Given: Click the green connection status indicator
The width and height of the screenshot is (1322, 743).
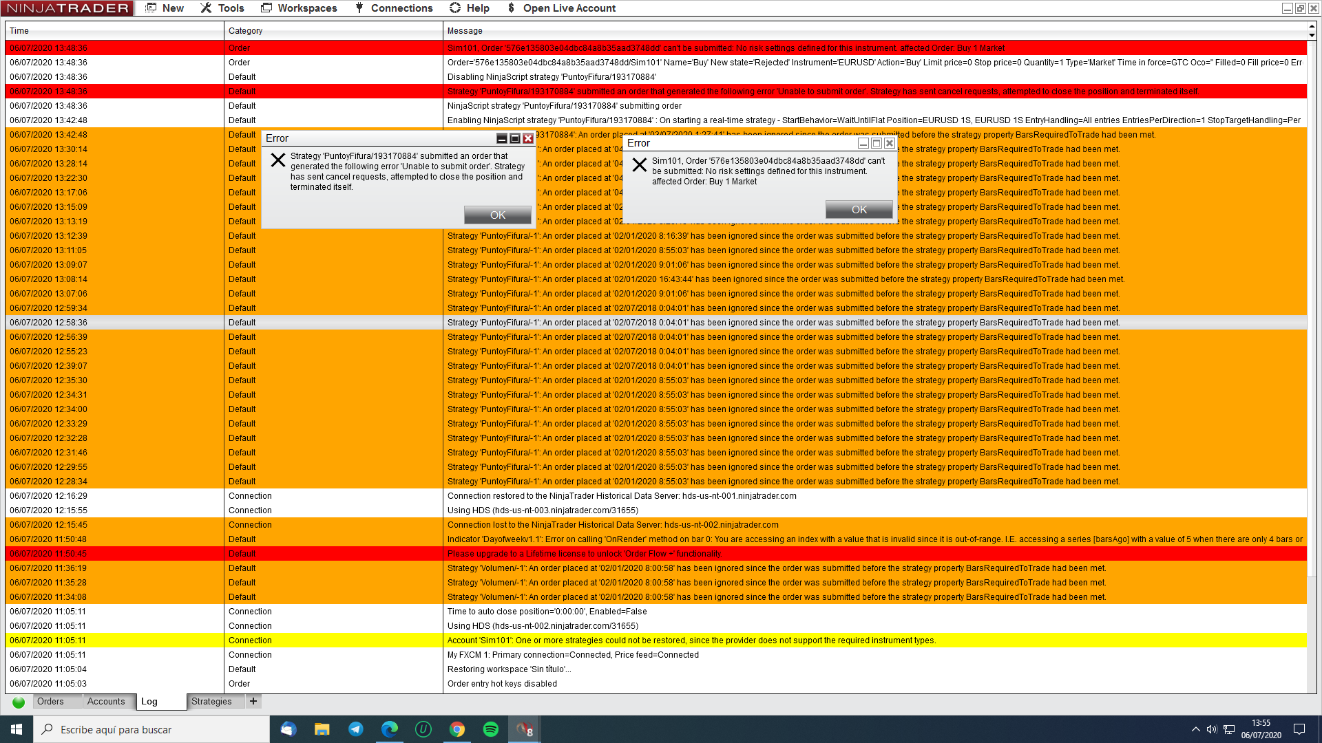Looking at the screenshot, I should point(19,702).
